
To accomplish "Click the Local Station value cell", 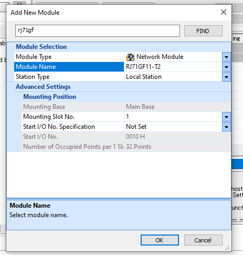I will click(173, 77).
